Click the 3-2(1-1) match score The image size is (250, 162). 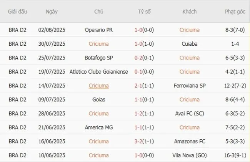tap(144, 142)
